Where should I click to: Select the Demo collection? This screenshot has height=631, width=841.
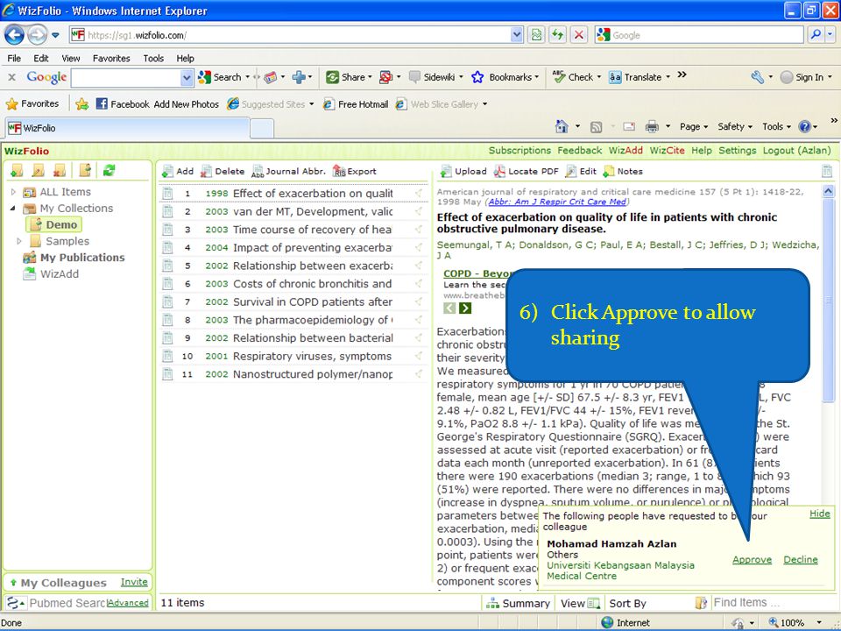click(x=54, y=224)
